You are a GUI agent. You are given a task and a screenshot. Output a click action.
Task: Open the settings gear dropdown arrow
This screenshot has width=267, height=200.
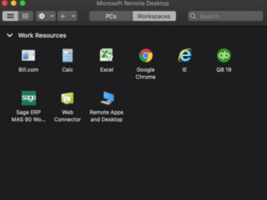point(52,16)
